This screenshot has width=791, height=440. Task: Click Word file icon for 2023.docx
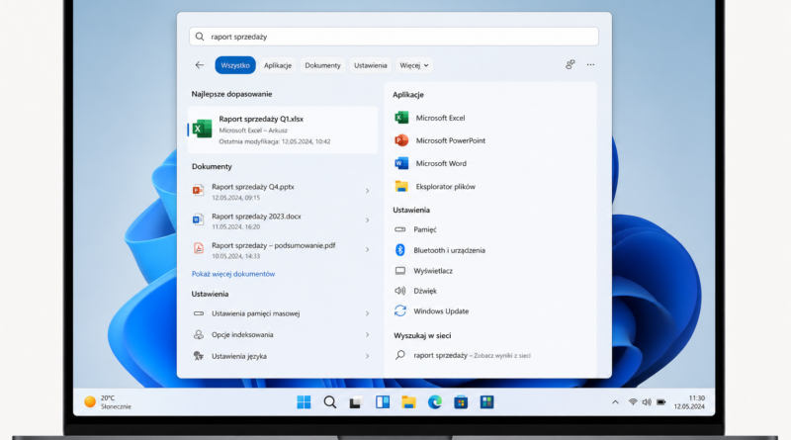(x=198, y=220)
